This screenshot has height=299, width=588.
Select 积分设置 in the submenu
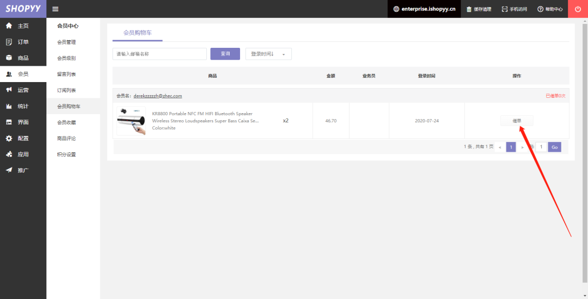(x=66, y=154)
